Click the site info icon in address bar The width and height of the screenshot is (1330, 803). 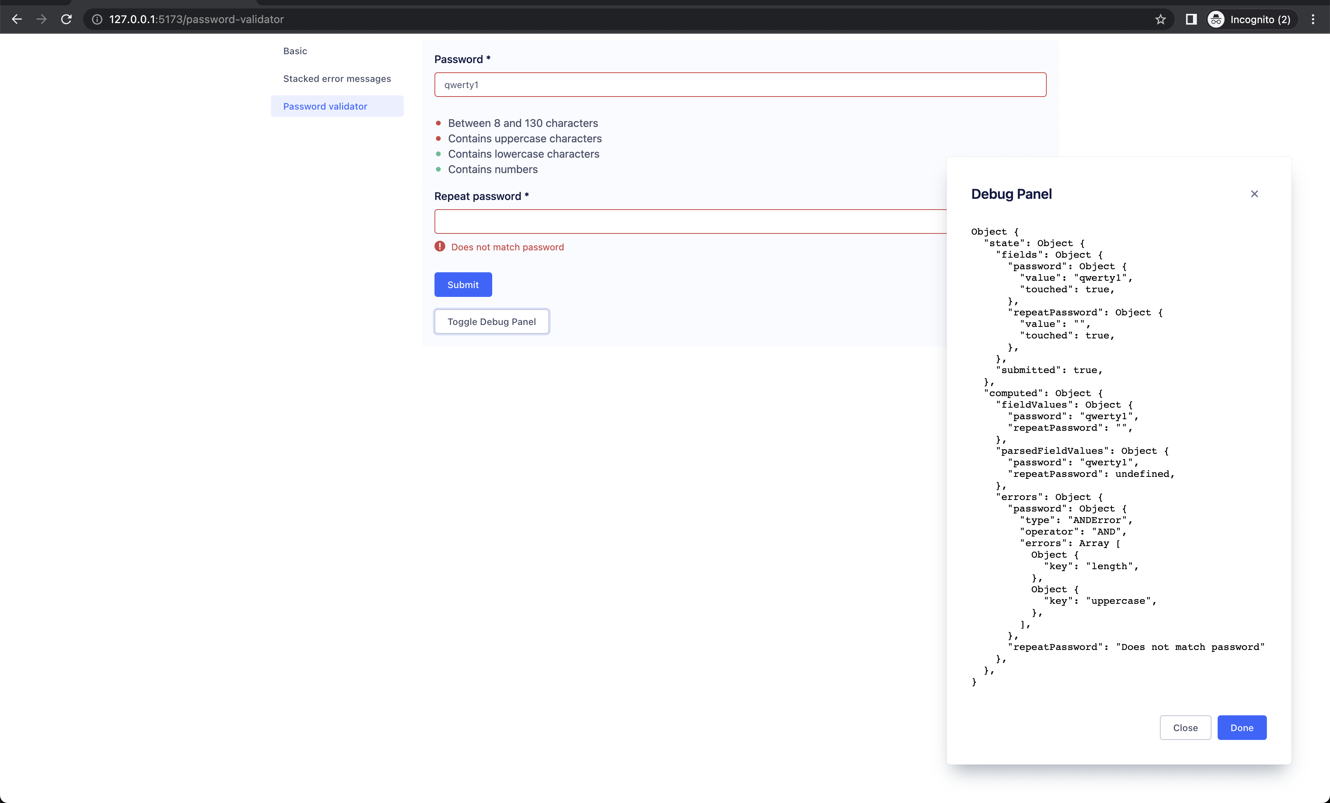(97, 19)
